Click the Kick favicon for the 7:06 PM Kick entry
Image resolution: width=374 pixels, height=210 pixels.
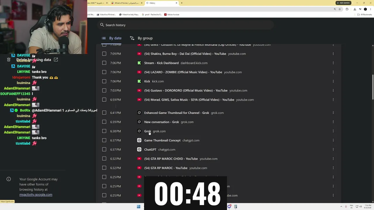tap(139, 81)
